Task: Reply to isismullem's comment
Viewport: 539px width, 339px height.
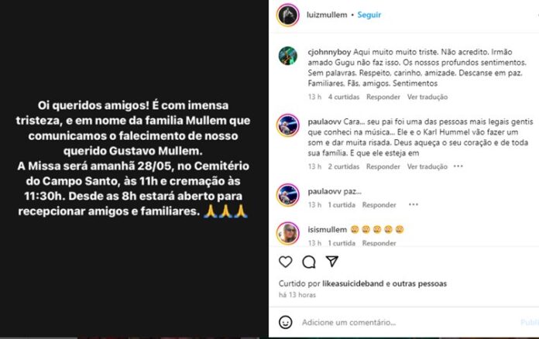Action: (379, 243)
